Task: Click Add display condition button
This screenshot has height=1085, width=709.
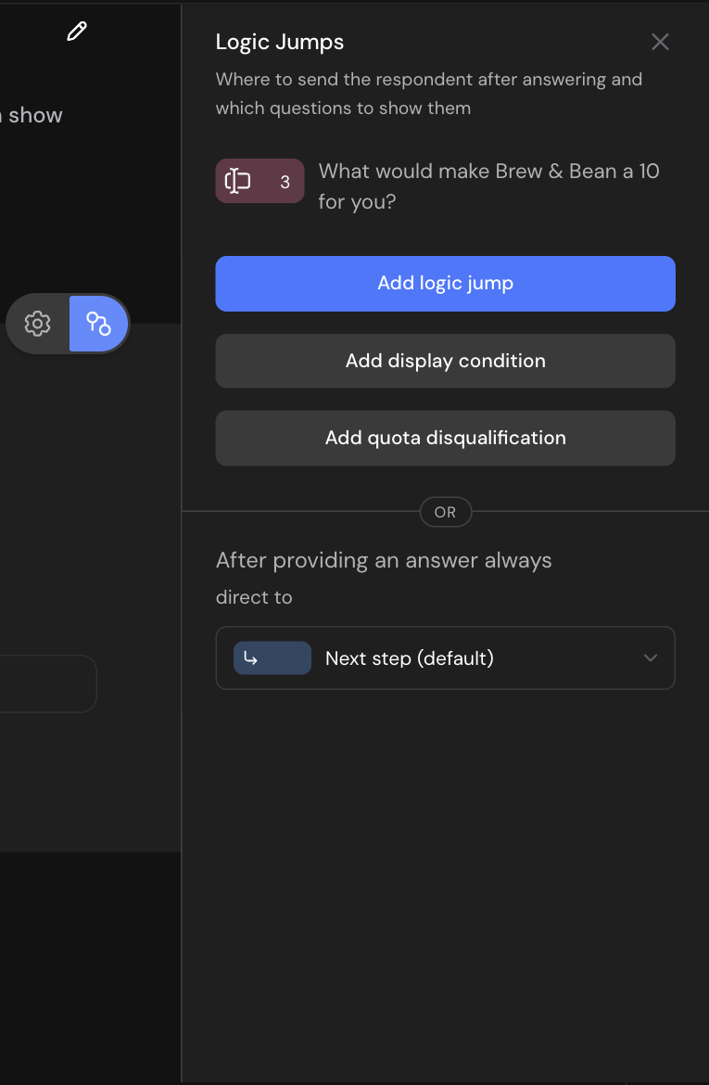Action: pos(446,362)
